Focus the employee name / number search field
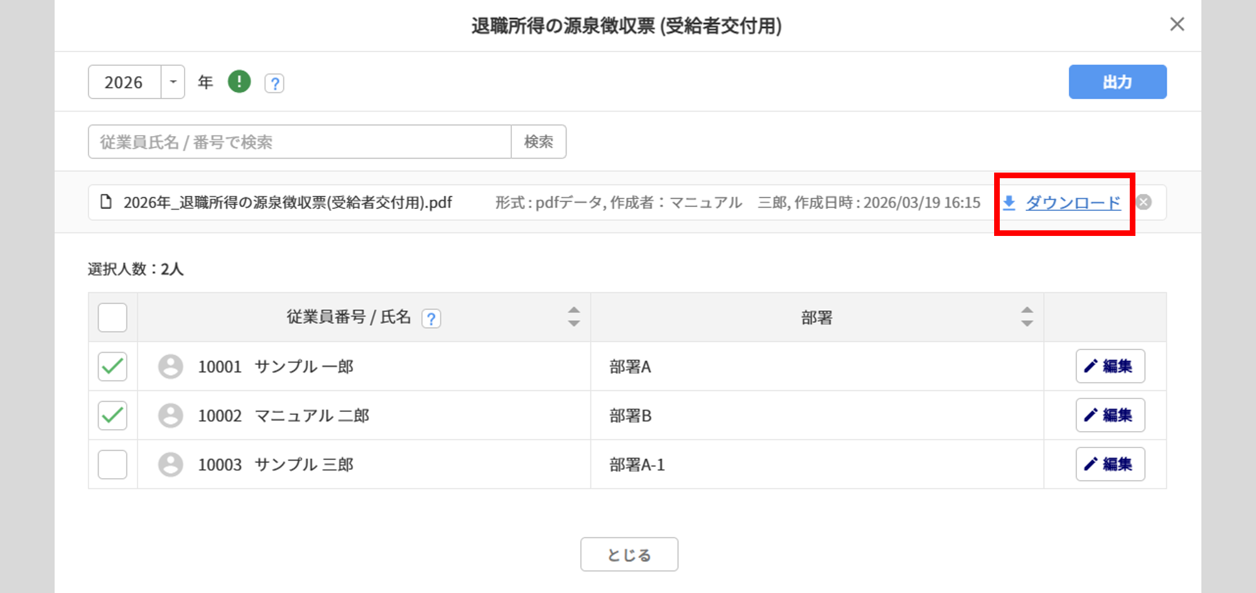This screenshot has height=593, width=1256. click(300, 142)
